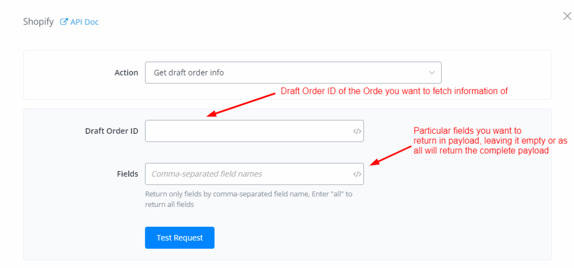Close the Shopify dialog with the X
This screenshot has height=268, width=574.
[x=567, y=16]
